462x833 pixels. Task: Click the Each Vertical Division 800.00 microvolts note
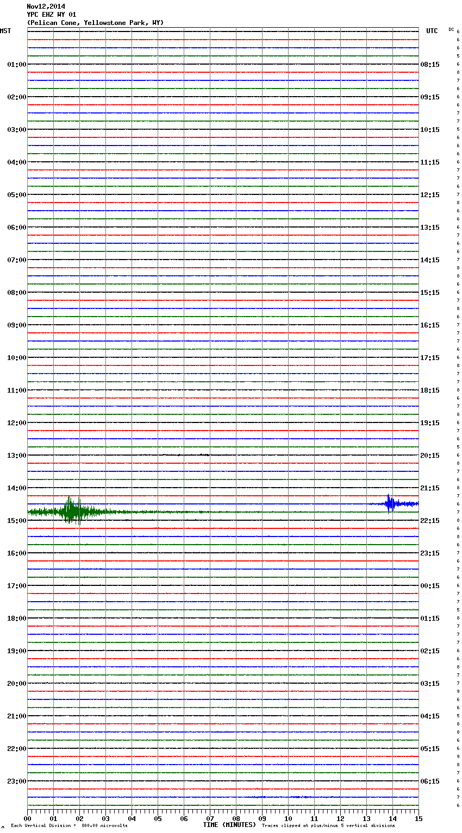69,825
